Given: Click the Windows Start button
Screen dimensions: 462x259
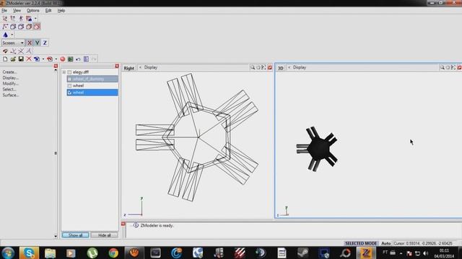Looking at the screenshot, I should pos(8,253).
